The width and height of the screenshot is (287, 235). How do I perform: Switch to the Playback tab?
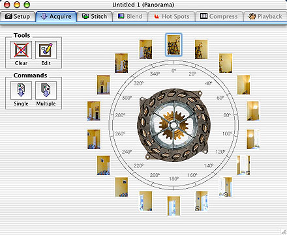coord(265,16)
